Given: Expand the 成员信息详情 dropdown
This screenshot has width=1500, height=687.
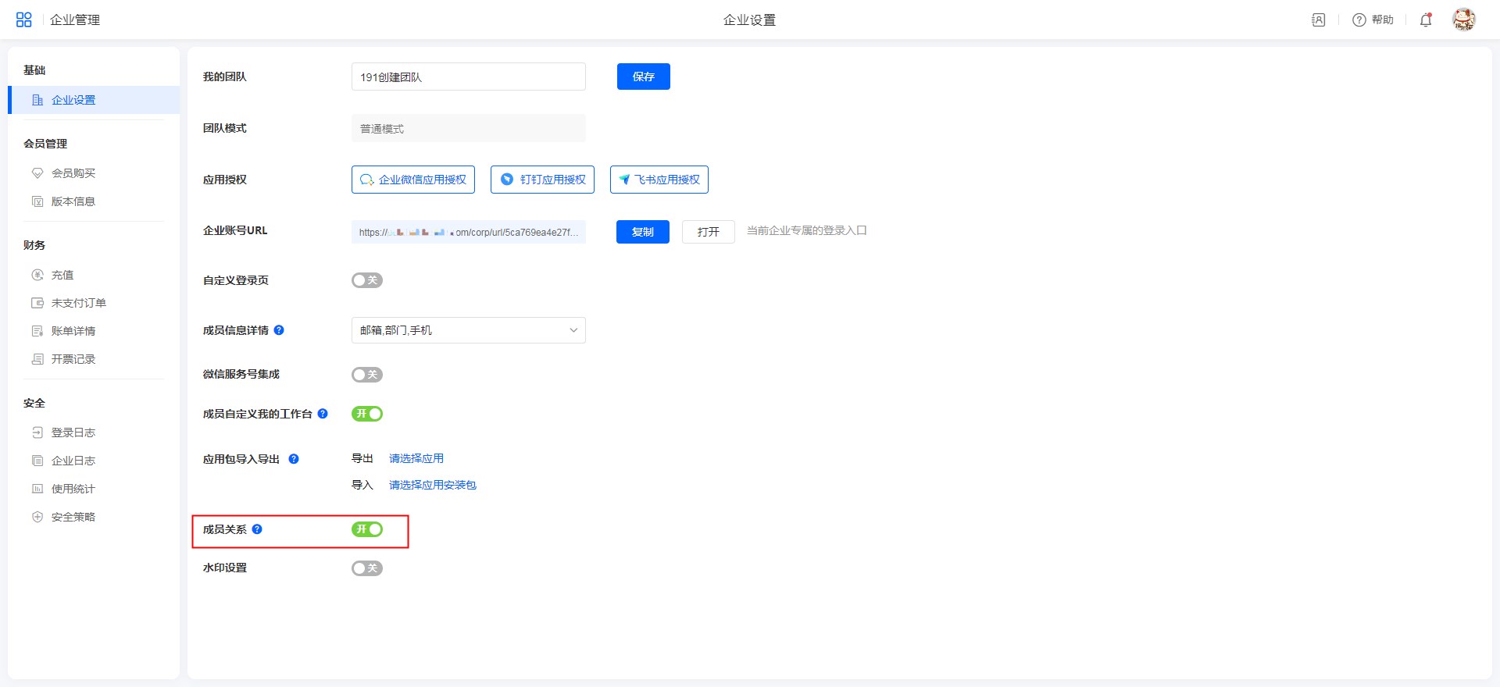Looking at the screenshot, I should pyautogui.click(x=468, y=330).
